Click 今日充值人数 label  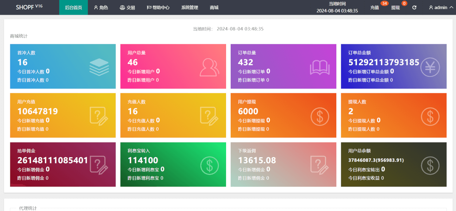tap(141, 120)
